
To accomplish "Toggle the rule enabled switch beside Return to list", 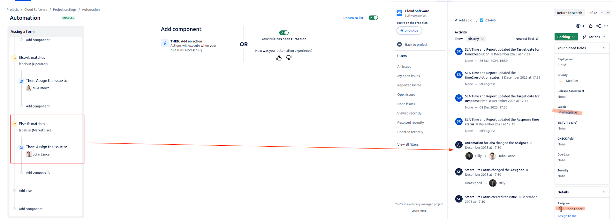I will [373, 18].
